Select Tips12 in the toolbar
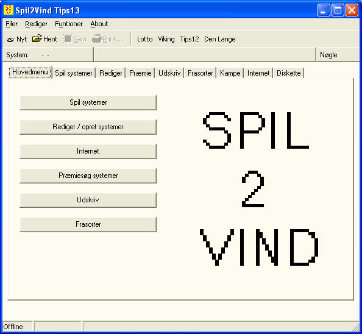 click(x=190, y=39)
